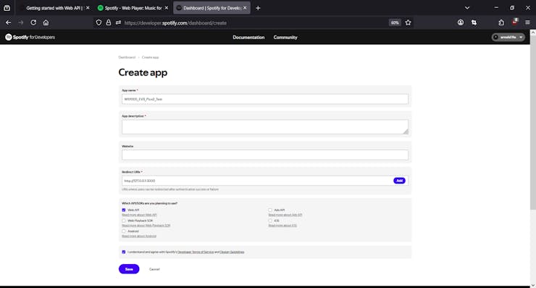Click the page vertical scrollbar
The image size is (536, 288).
coord(533,123)
